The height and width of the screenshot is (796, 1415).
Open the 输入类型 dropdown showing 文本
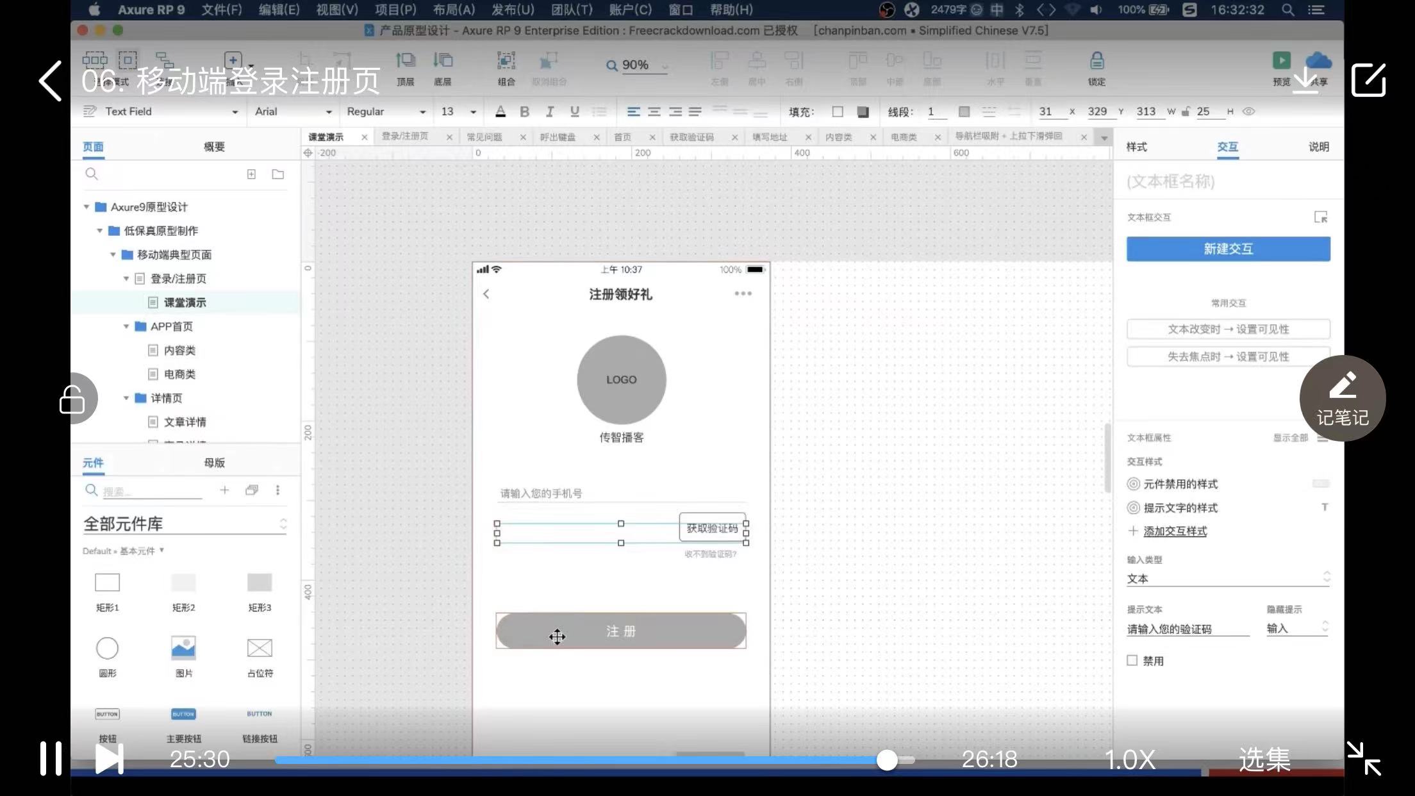pyautogui.click(x=1227, y=578)
